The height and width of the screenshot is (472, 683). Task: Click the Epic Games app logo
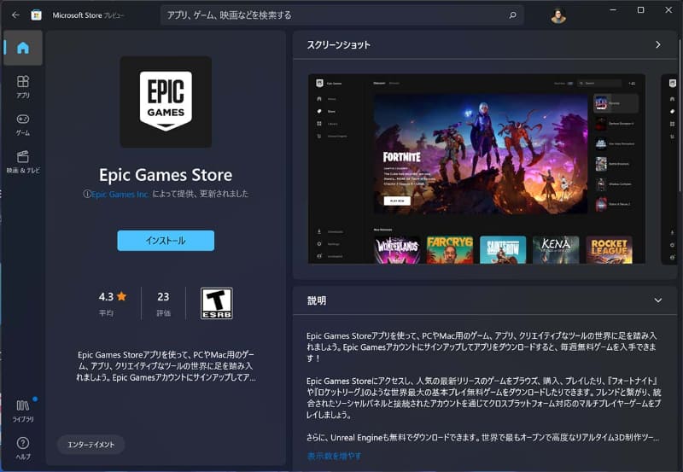(x=166, y=102)
